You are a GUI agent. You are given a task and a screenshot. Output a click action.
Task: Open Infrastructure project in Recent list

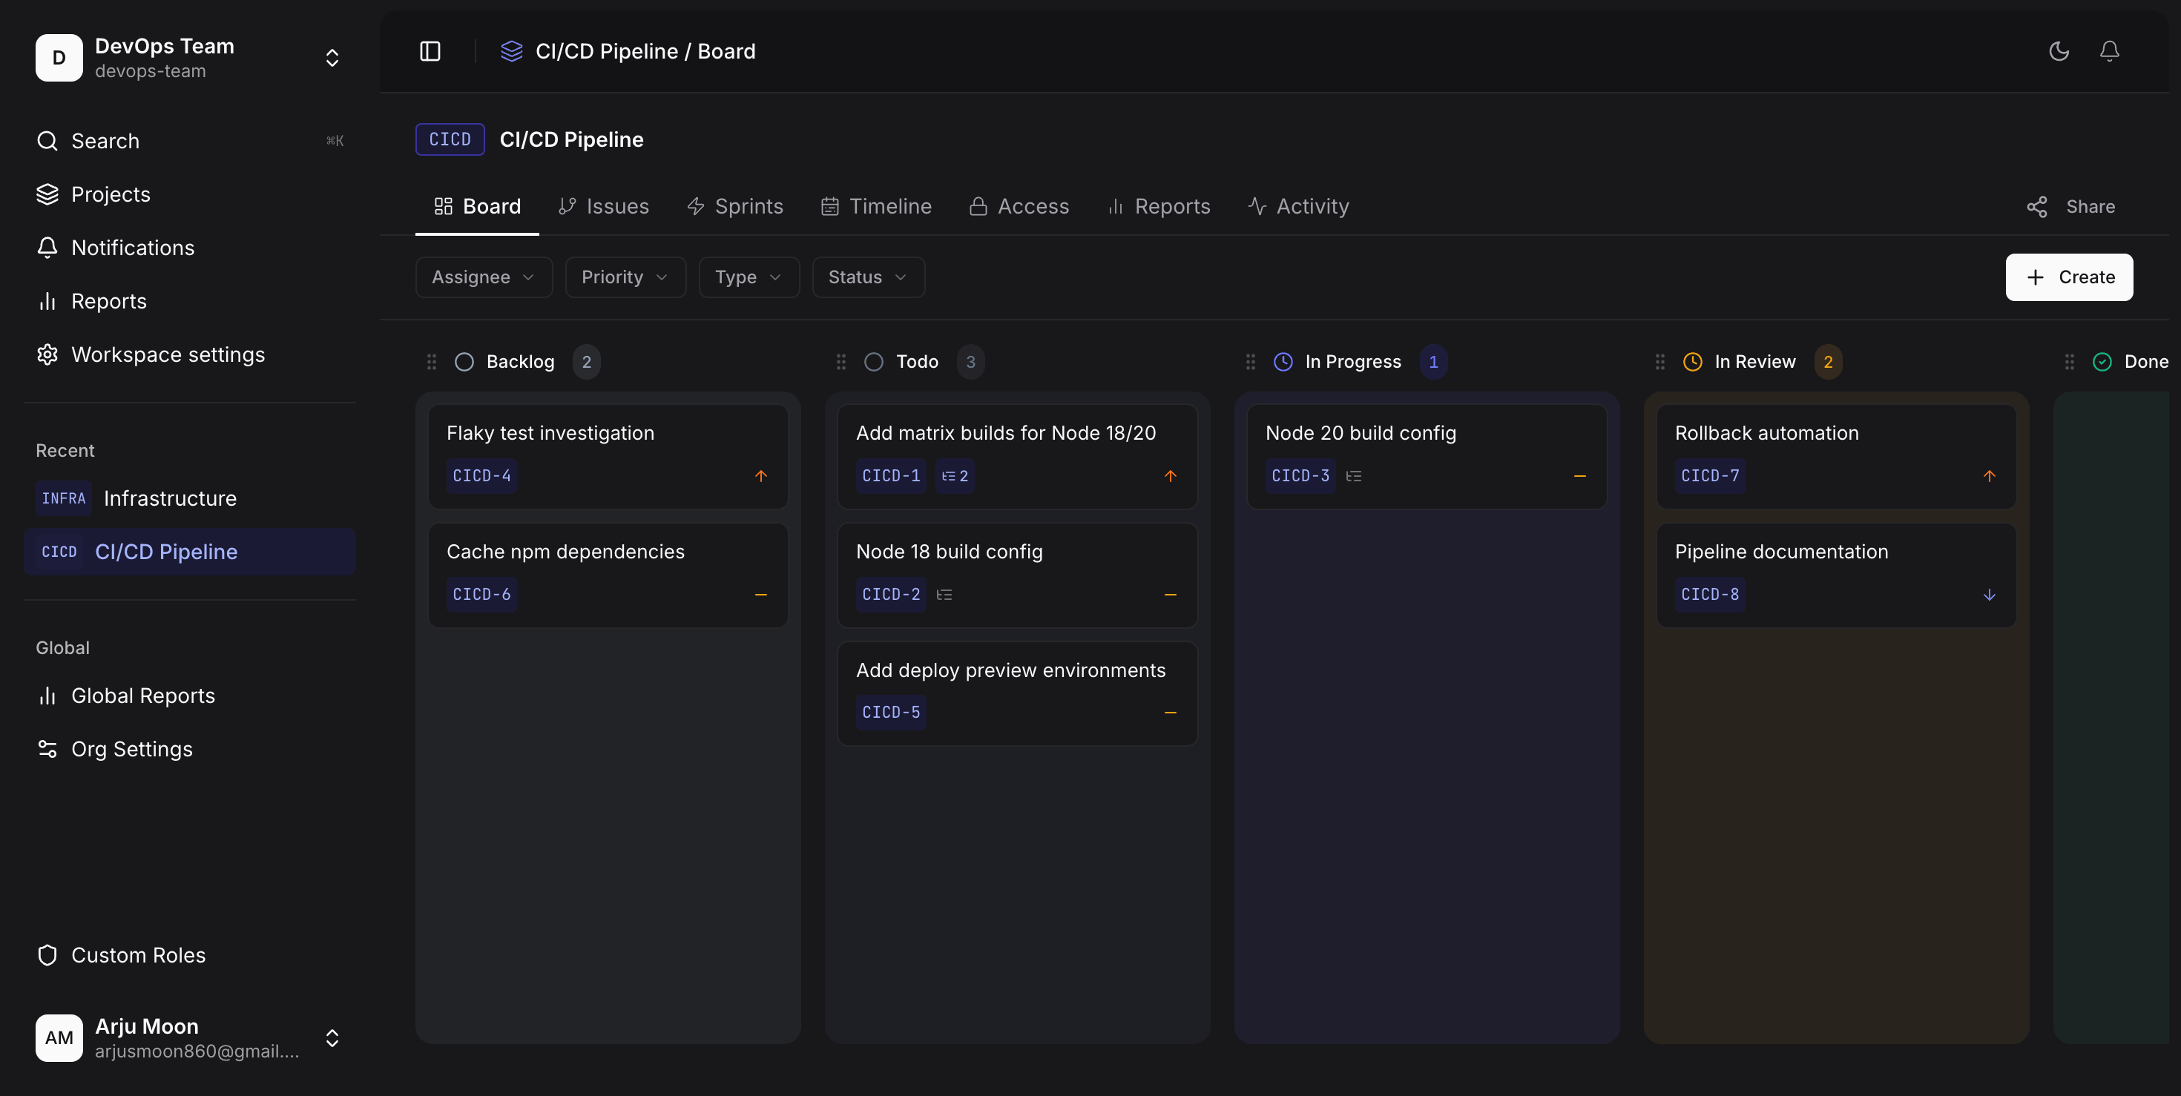(x=169, y=498)
